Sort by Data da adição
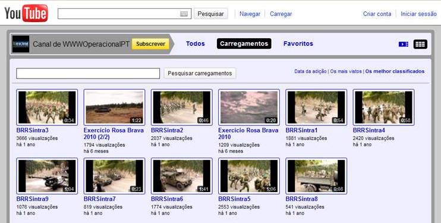 (x=310, y=71)
